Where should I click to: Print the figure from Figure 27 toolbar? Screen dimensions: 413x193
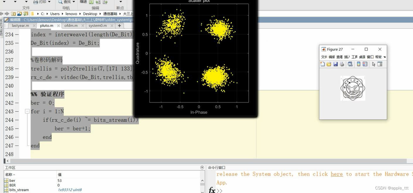(x=342, y=64)
